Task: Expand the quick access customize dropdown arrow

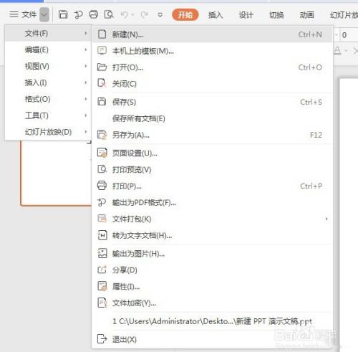Action: pyautogui.click(x=160, y=15)
